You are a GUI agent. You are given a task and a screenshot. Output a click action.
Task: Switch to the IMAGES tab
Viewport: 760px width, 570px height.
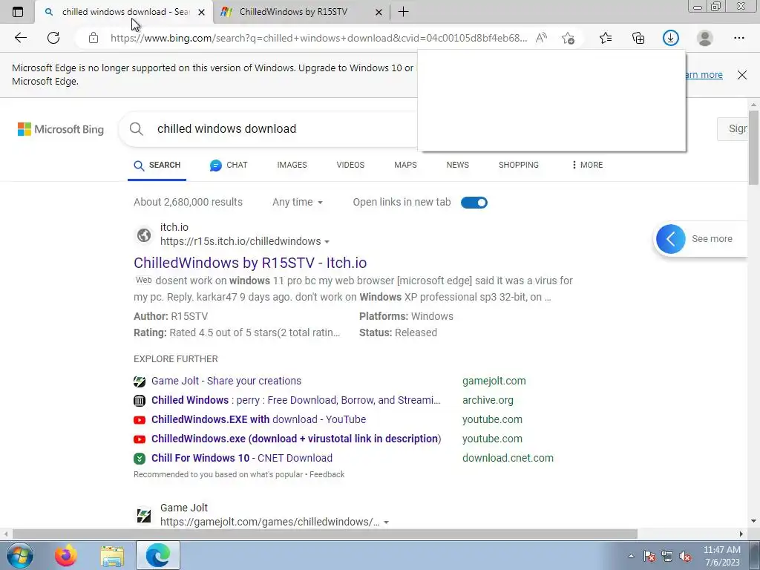(292, 165)
